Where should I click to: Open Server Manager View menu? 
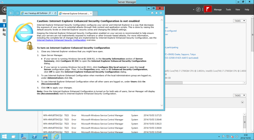pos(237,9)
